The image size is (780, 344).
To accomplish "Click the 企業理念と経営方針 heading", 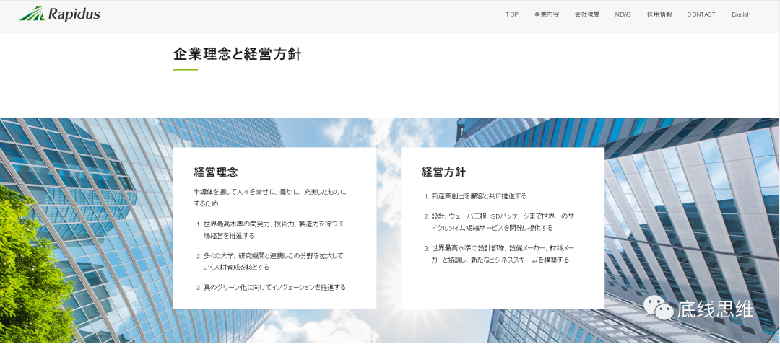I will [x=238, y=53].
